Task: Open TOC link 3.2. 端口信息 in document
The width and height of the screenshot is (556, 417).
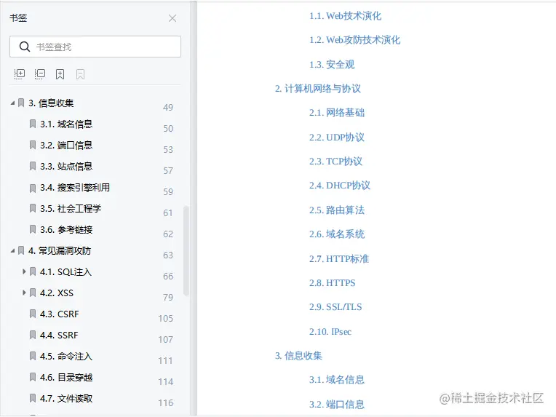Action: pos(336,405)
